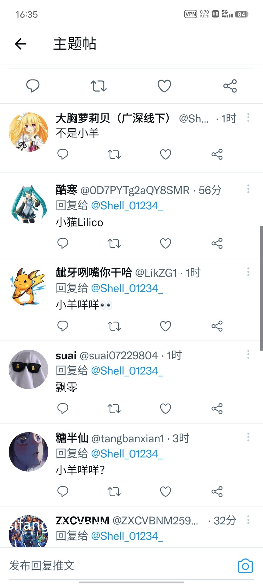Like the main tweet with heart icon
The image size is (263, 584).
coord(164,86)
